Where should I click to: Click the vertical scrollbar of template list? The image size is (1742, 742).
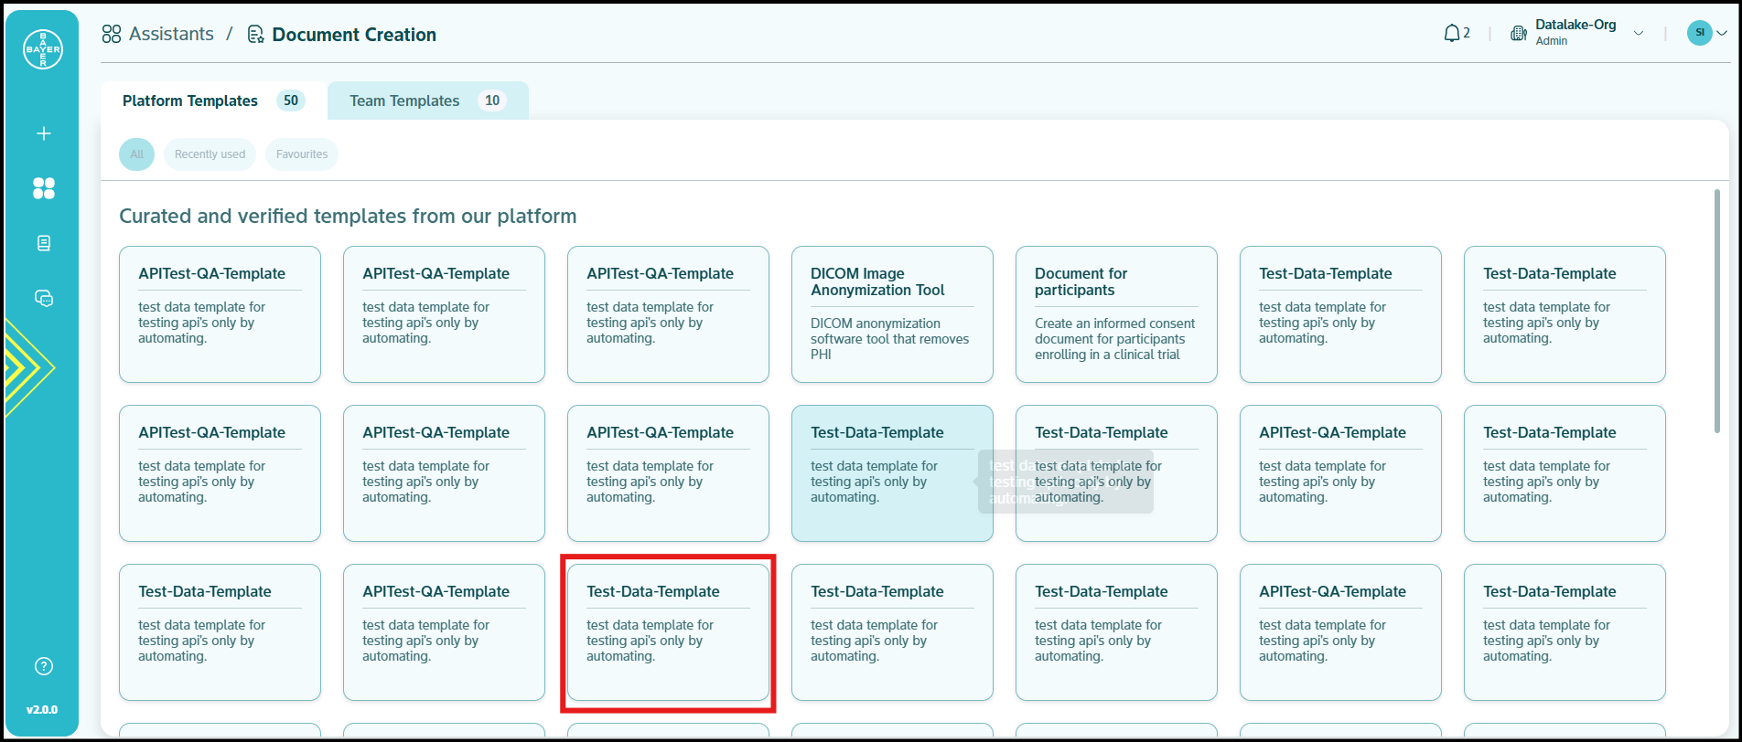tap(1716, 311)
